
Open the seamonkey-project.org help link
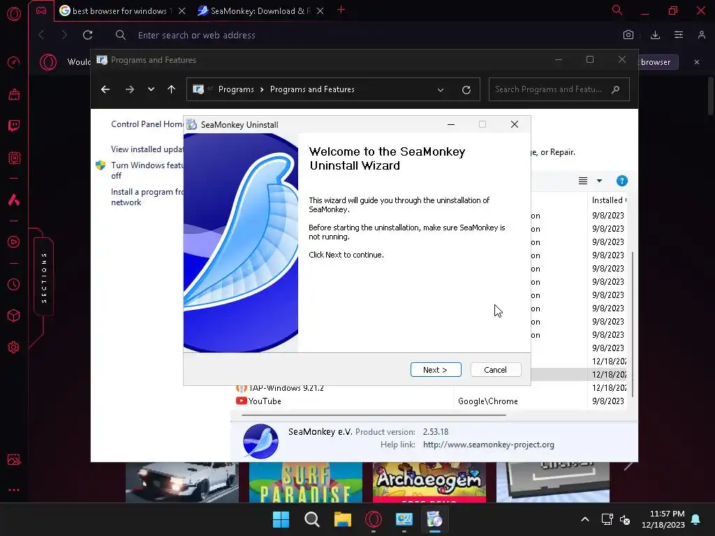click(488, 445)
